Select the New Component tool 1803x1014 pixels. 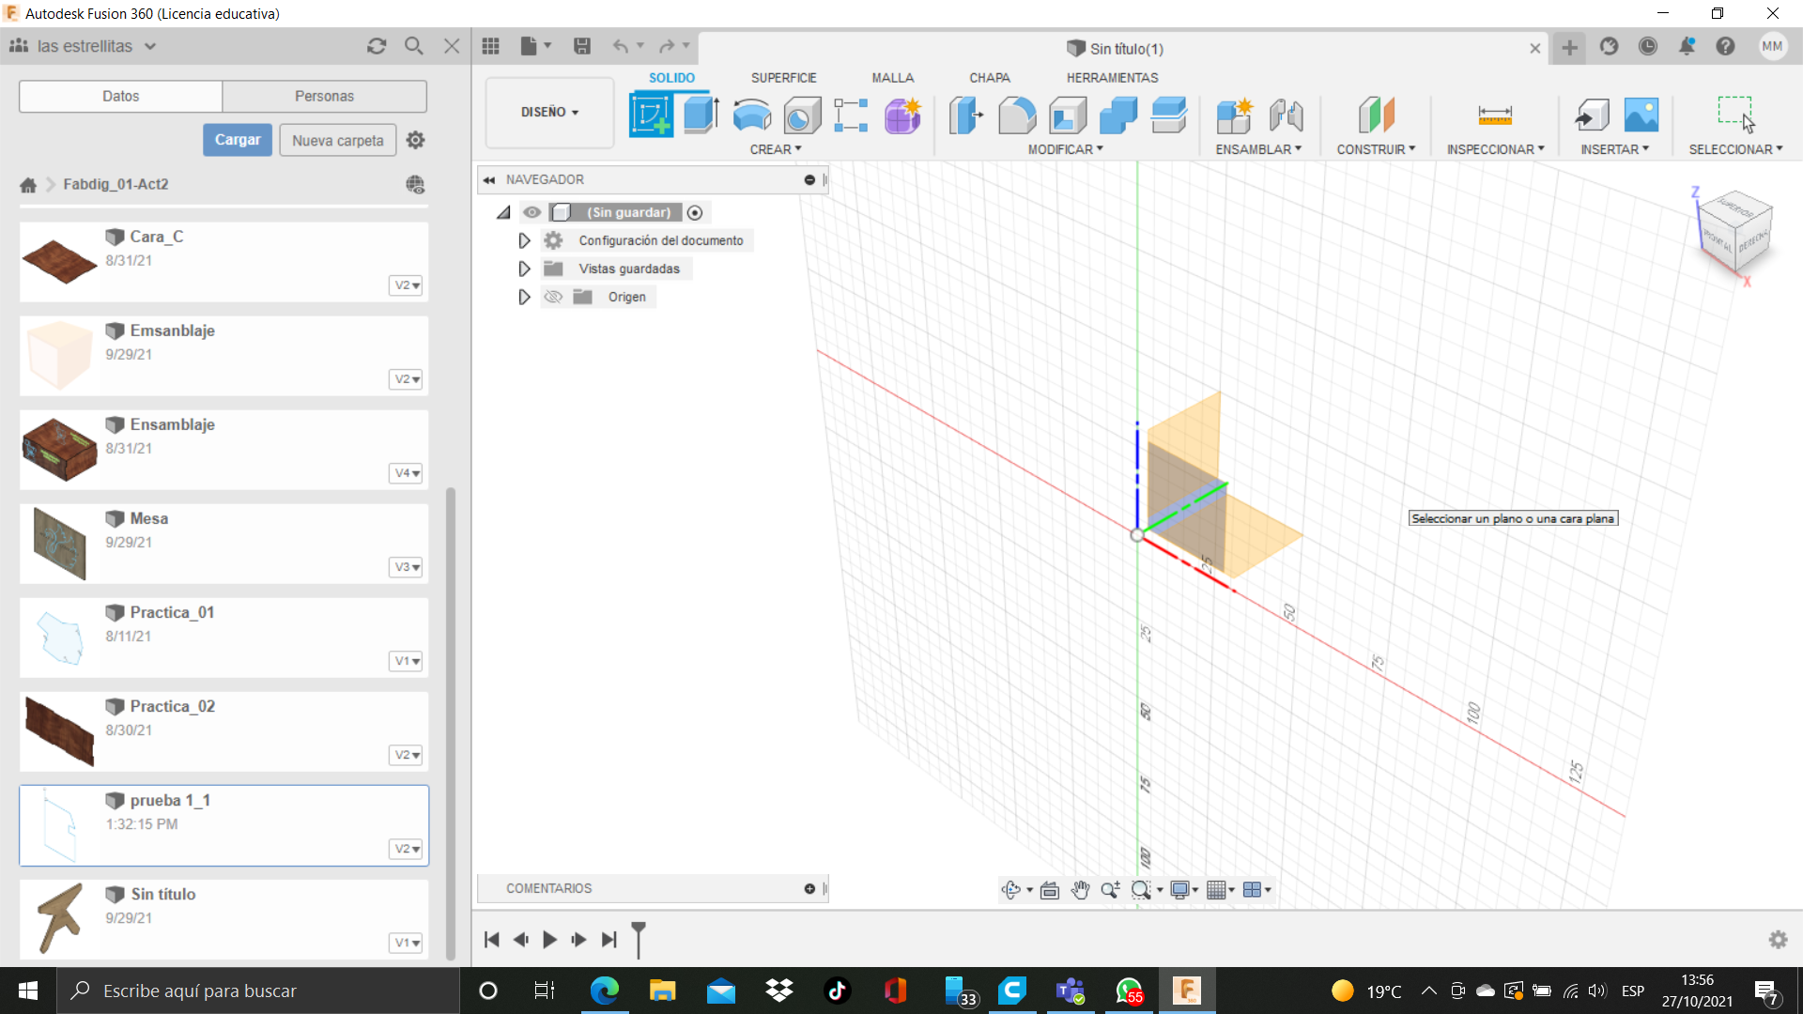click(x=1235, y=115)
